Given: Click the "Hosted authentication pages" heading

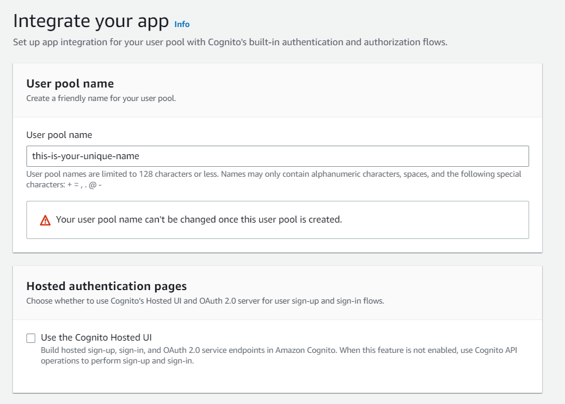Looking at the screenshot, I should pyautogui.click(x=106, y=286).
